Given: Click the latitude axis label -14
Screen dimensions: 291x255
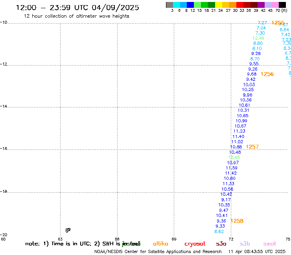Looking at the screenshot, I should pyautogui.click(x=4, y=106).
